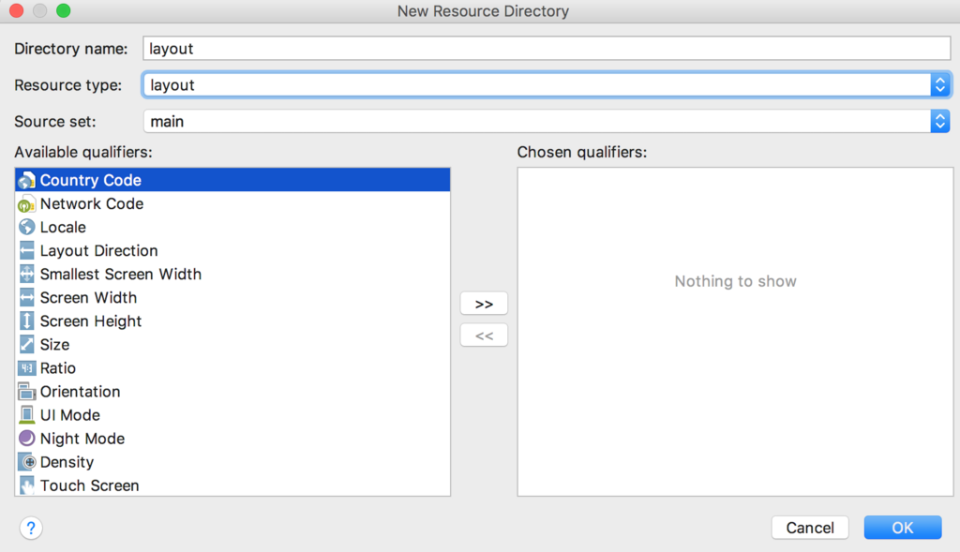Click the Touch Screen hand icon
Screen dimensions: 960x552
tap(26, 485)
